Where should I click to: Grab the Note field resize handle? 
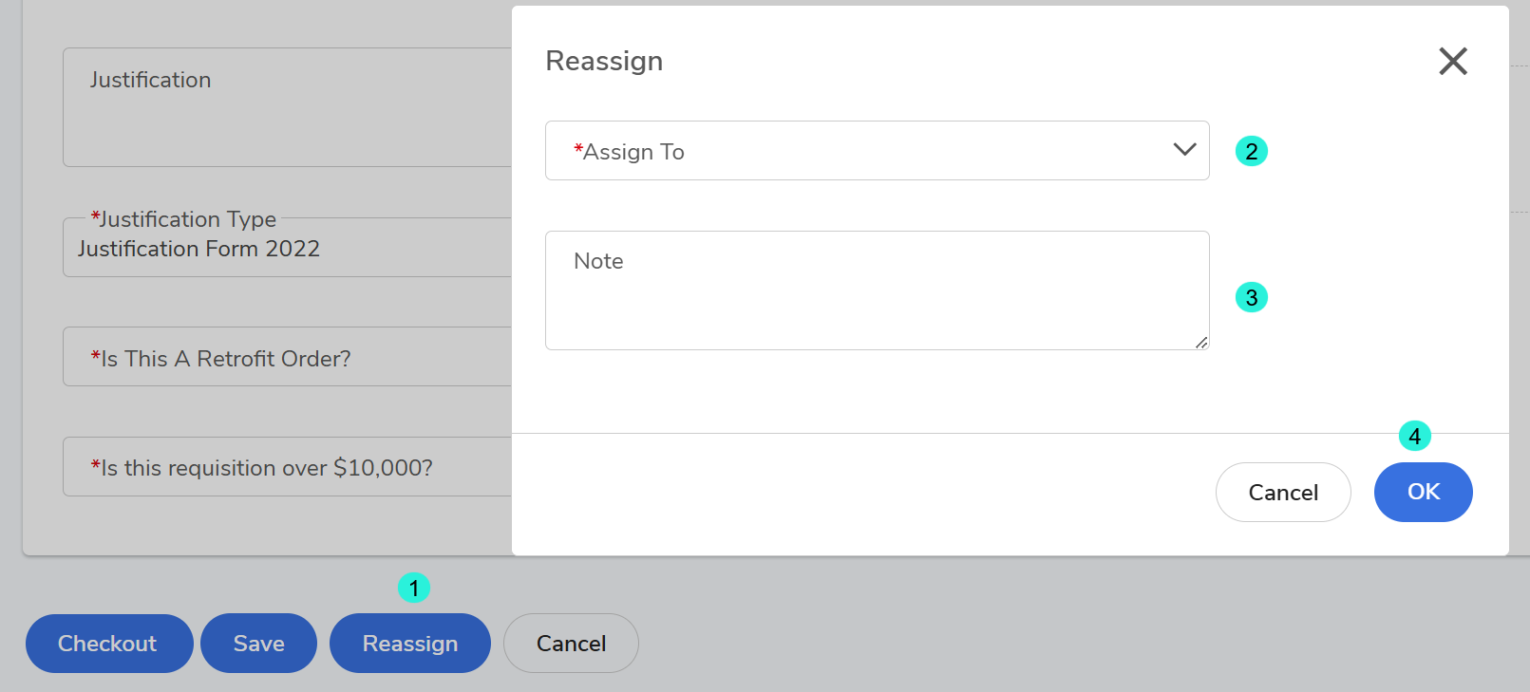point(1201,343)
